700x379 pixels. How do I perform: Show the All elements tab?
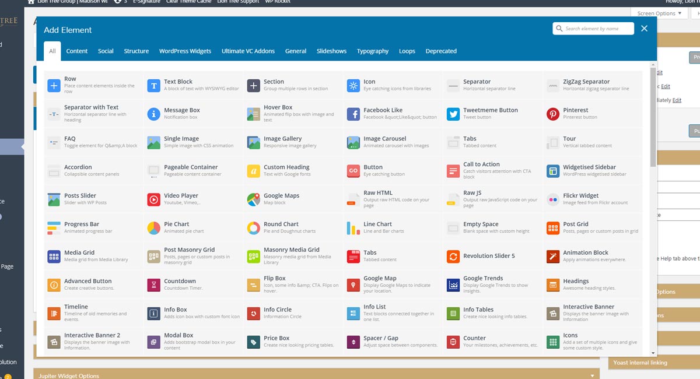(52, 51)
